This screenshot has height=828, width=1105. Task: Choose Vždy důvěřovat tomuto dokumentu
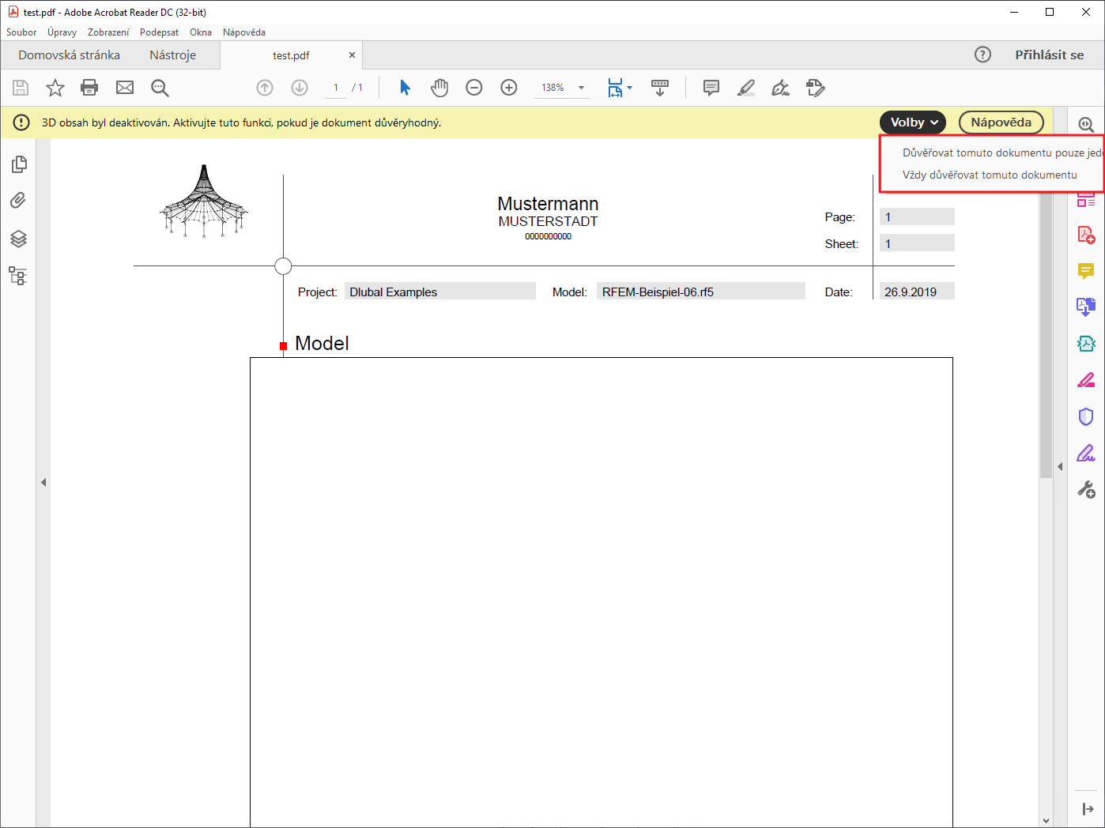point(990,175)
